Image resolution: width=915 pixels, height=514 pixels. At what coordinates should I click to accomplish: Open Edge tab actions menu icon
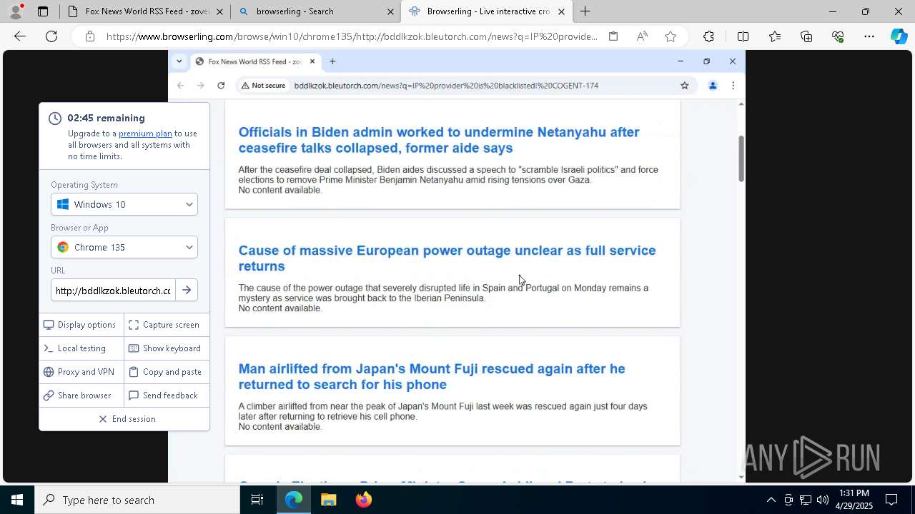point(43,11)
